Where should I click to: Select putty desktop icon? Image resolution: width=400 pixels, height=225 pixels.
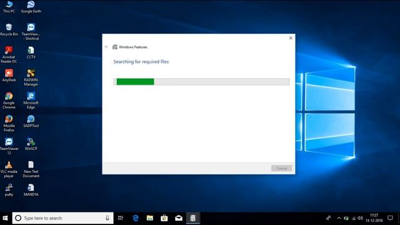pyautogui.click(x=9, y=190)
